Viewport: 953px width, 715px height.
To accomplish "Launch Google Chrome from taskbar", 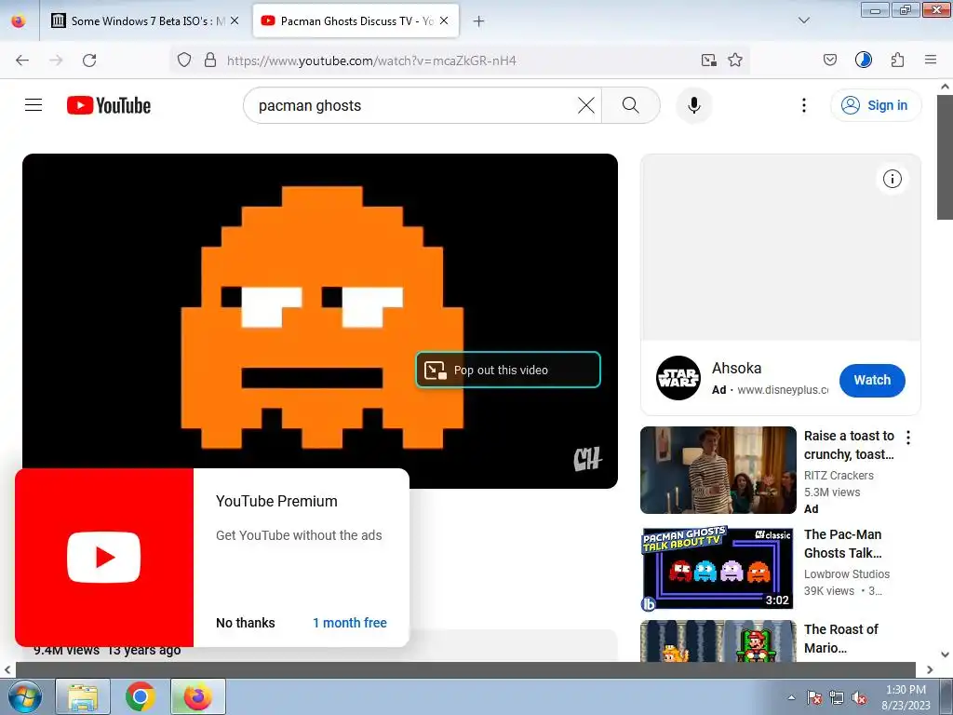I will [x=141, y=696].
